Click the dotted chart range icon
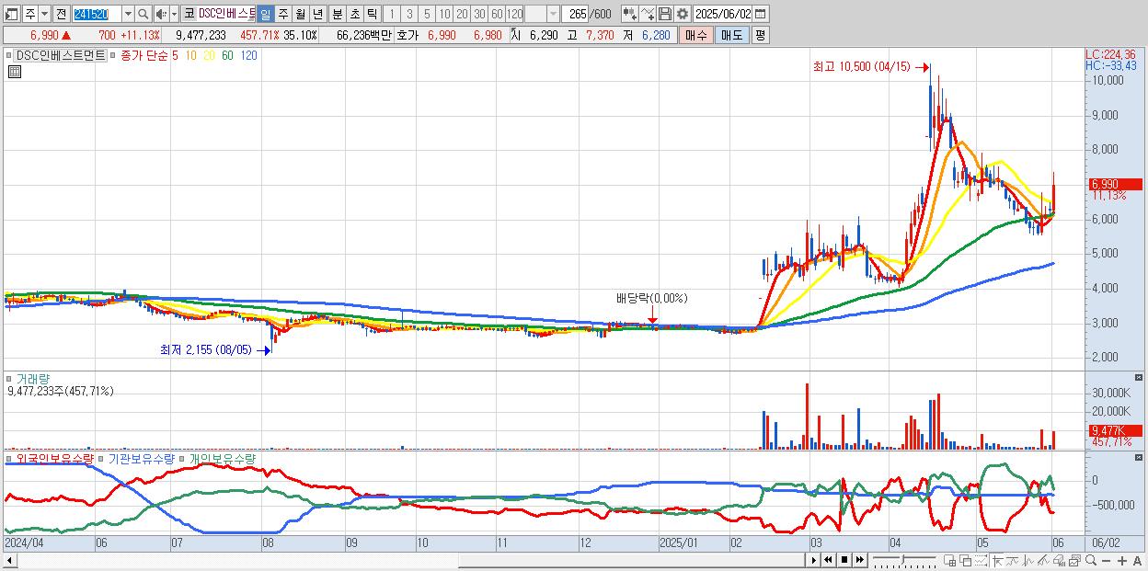1148x571 pixels. (981, 560)
